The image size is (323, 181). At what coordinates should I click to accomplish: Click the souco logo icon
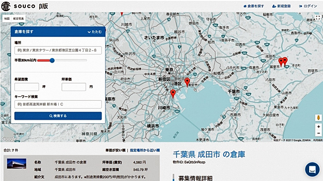[x=6, y=6]
